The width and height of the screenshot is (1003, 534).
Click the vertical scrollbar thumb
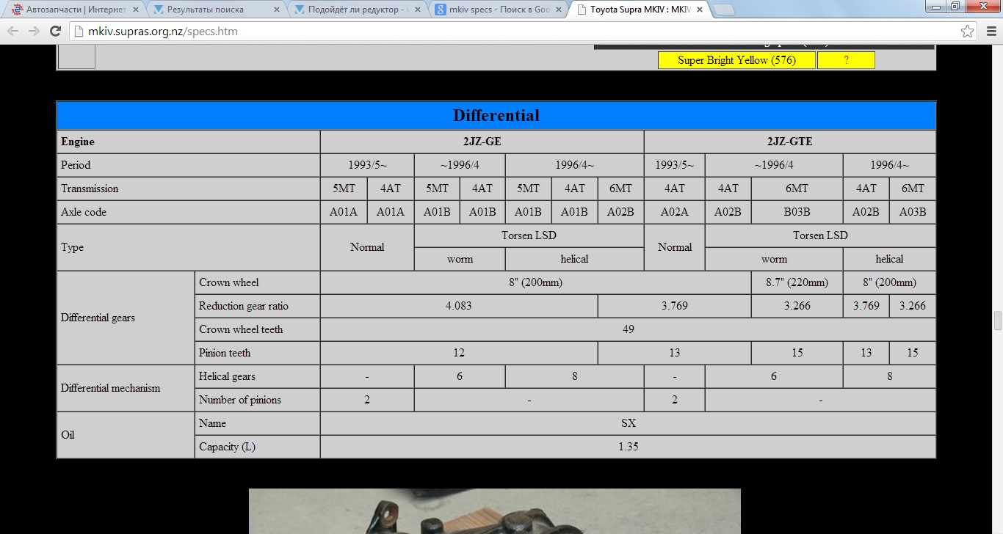[x=998, y=321]
